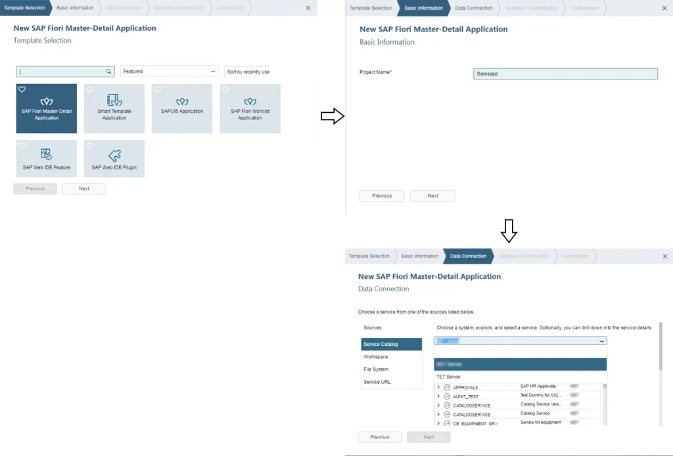Viewport: 673px width, 456px height.
Task: Open the system selection dropdown arrow in Data Connection
Action: point(602,341)
